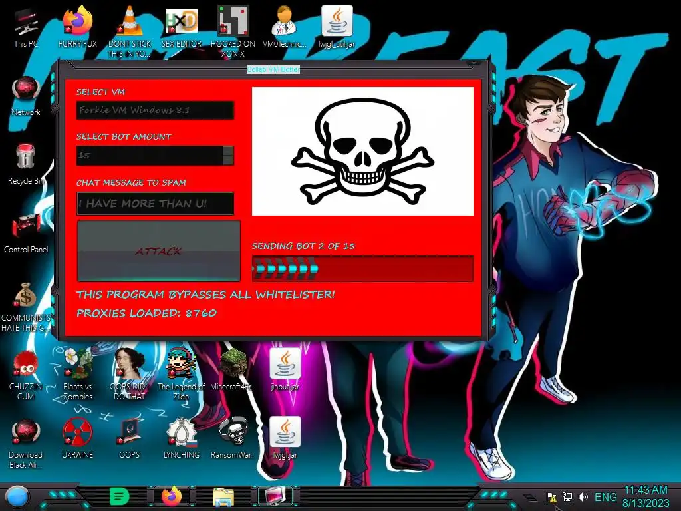Open The Legend of Zilda shortcut
The image size is (681, 511).
tap(181, 374)
